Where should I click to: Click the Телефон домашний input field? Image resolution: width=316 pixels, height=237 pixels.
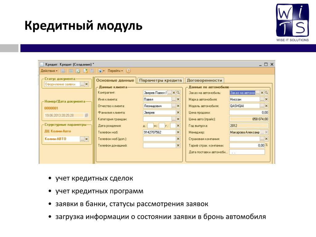(160, 146)
